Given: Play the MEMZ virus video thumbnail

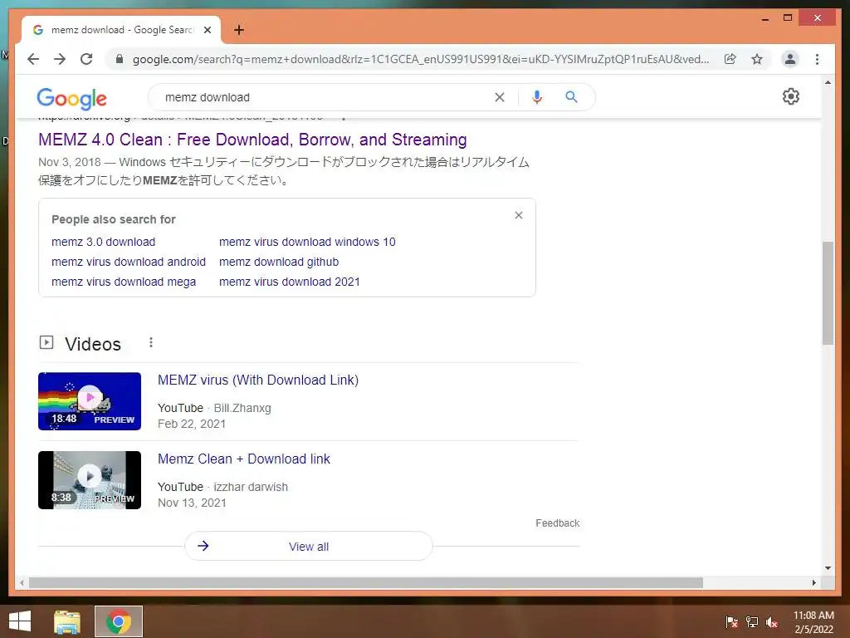Looking at the screenshot, I should coord(90,401).
